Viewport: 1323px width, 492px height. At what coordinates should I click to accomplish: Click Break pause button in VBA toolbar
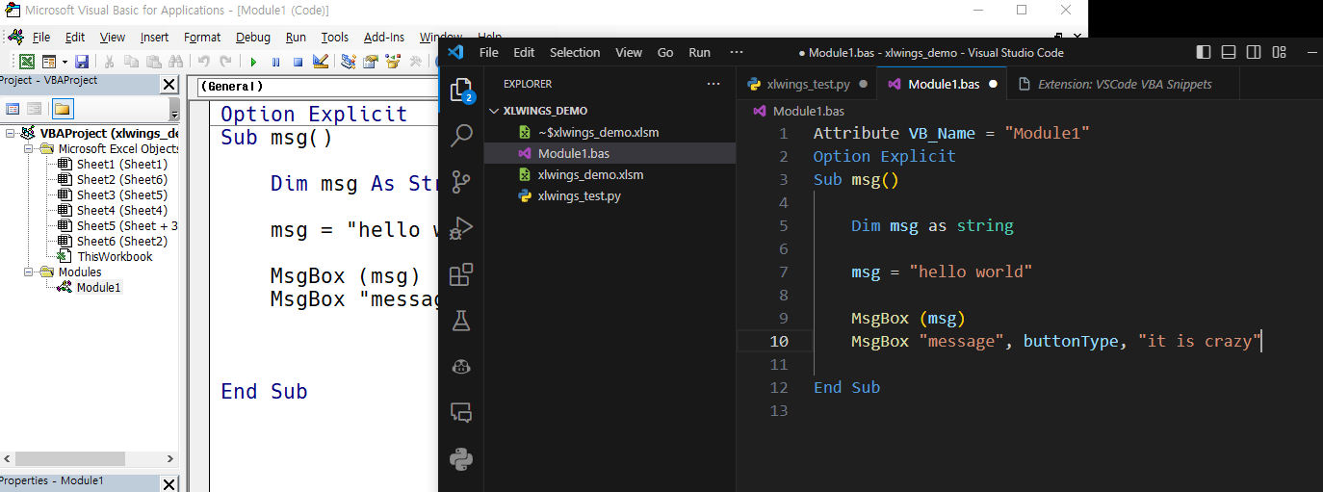coord(275,62)
